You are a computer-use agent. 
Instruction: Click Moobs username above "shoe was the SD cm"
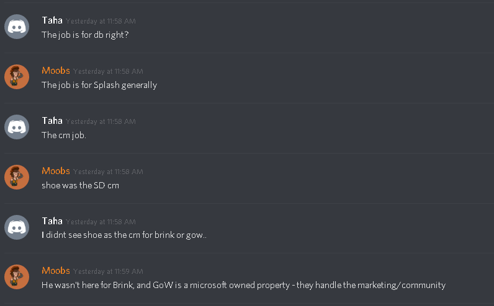click(56, 171)
